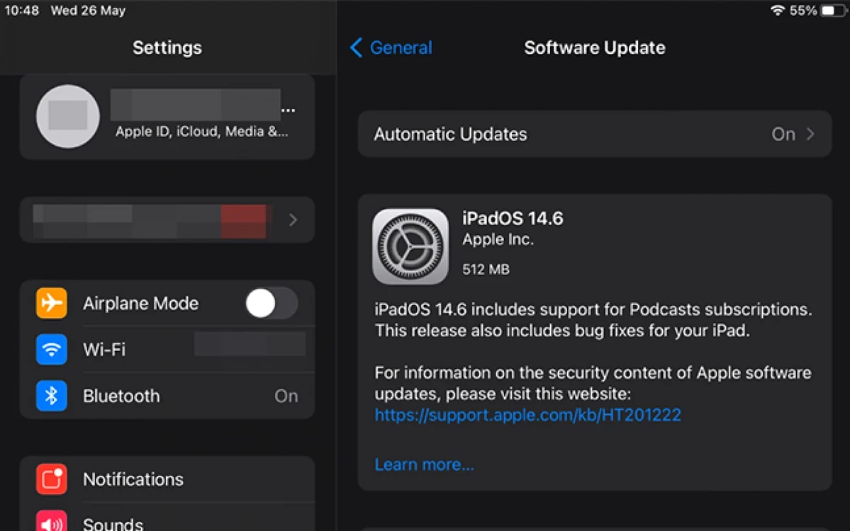Image resolution: width=850 pixels, height=531 pixels.
Task: Tap the Bluetooth settings icon
Action: 52,396
